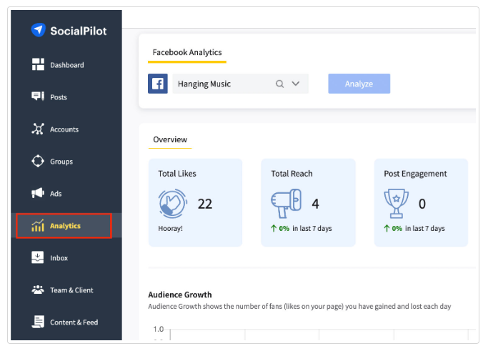493x351 pixels.
Task: Click the Groups circle icon
Action: point(38,161)
